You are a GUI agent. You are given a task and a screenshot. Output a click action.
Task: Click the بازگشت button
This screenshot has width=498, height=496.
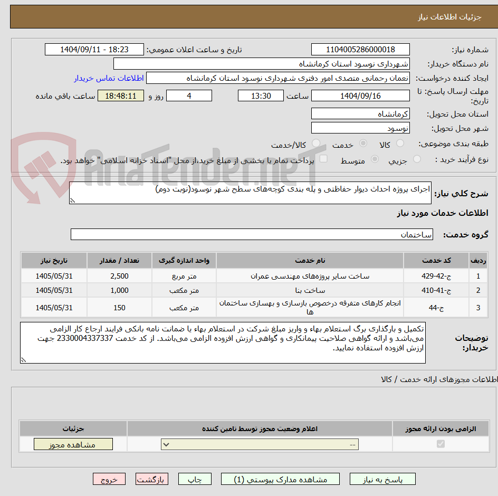pyautogui.click(x=151, y=479)
